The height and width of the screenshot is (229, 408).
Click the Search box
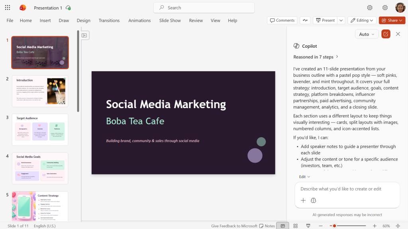(204, 8)
